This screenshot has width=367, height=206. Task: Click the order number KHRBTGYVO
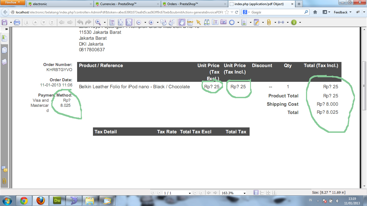pyautogui.click(x=59, y=70)
